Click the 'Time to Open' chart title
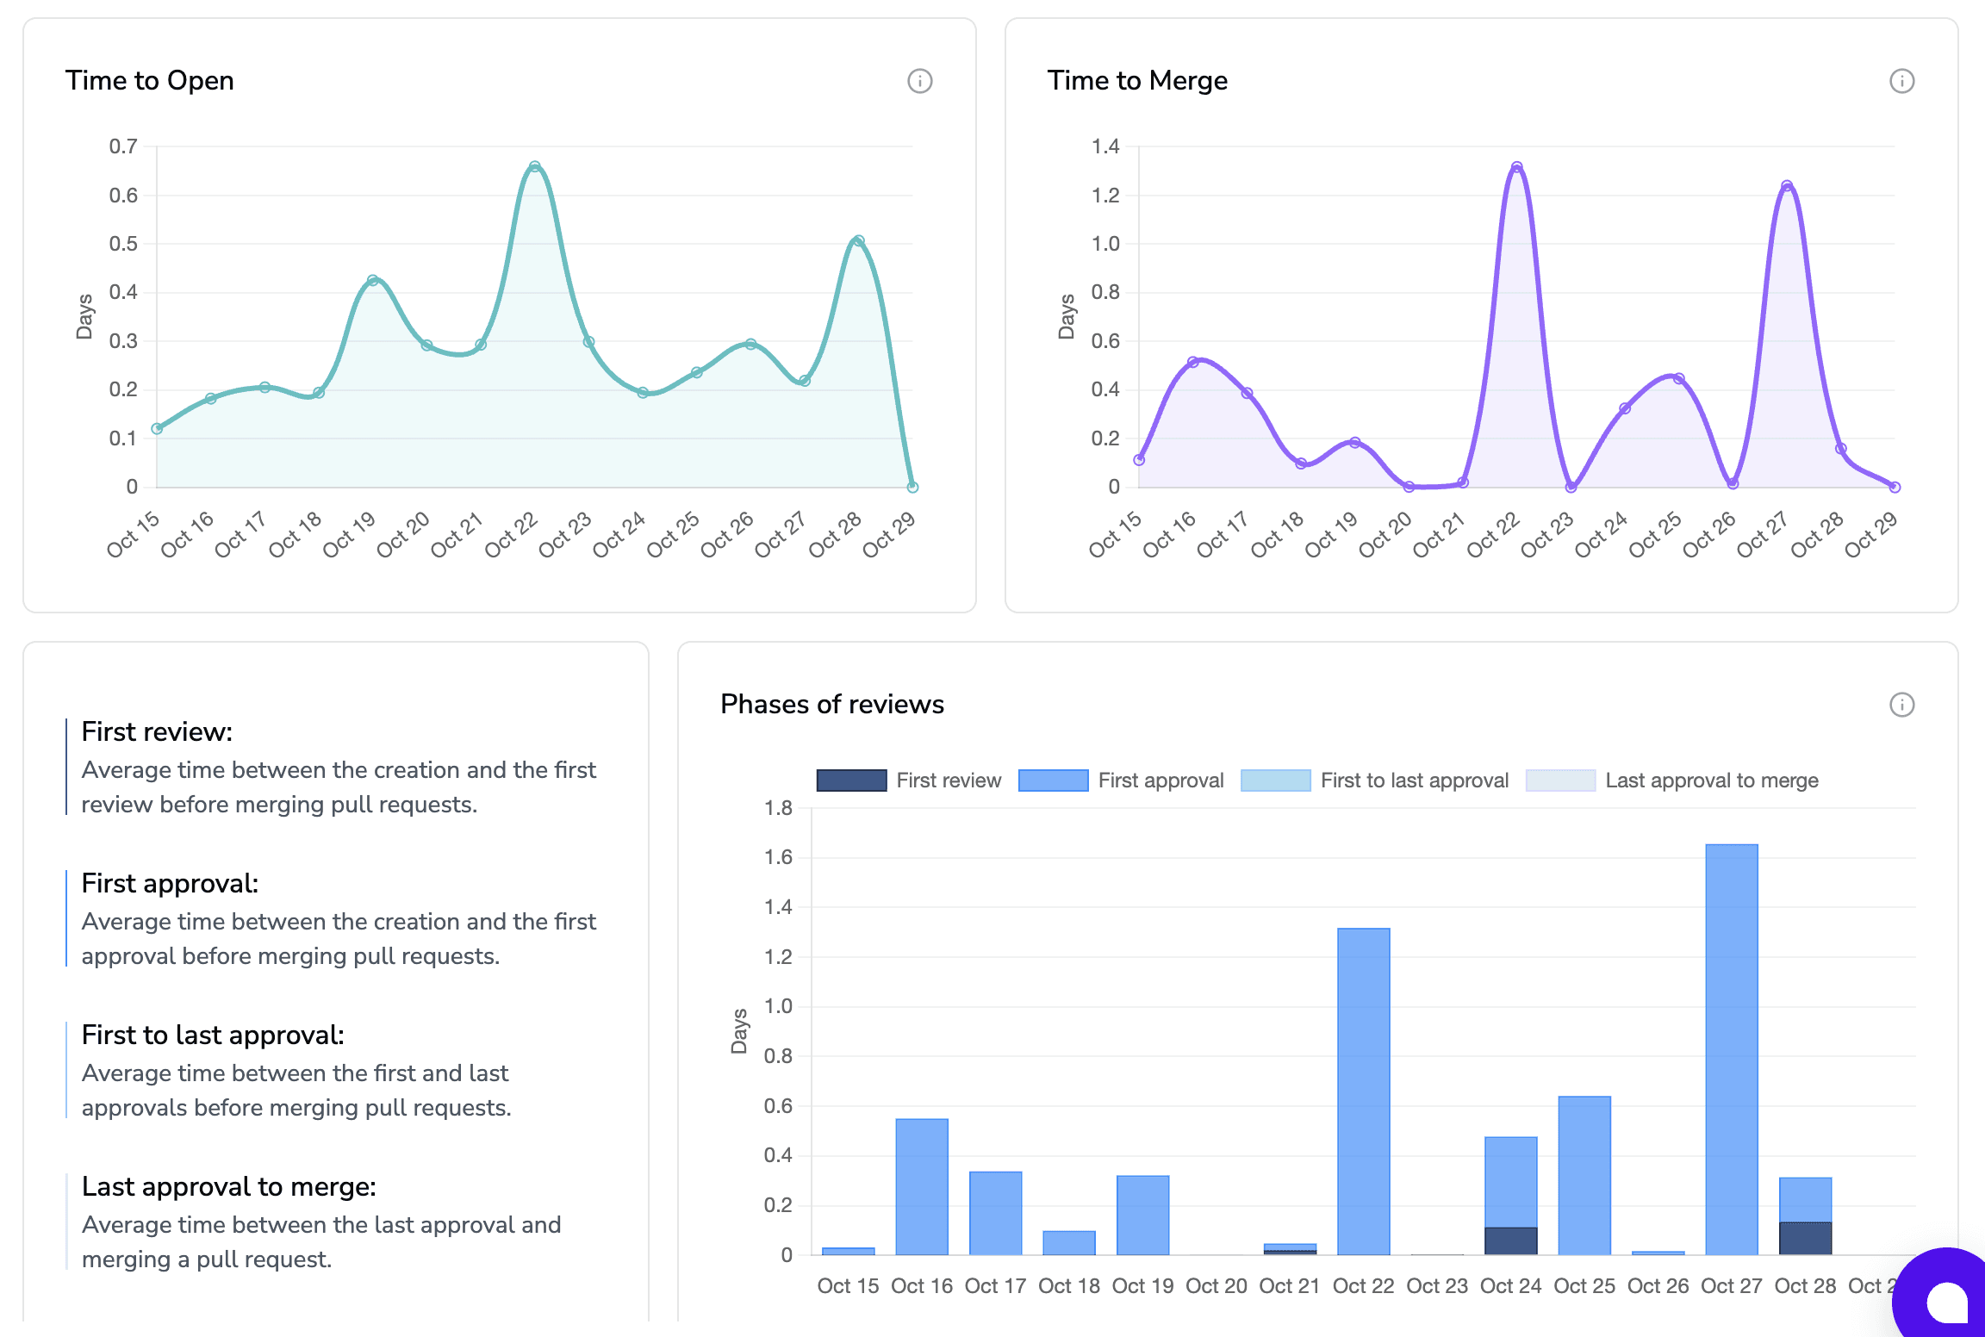 [150, 80]
